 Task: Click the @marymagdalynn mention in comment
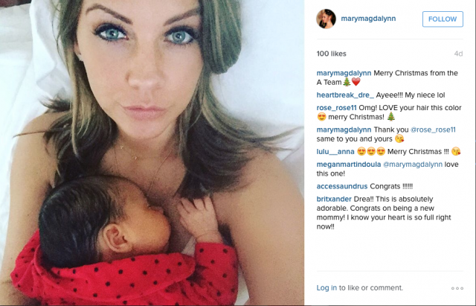(x=413, y=165)
